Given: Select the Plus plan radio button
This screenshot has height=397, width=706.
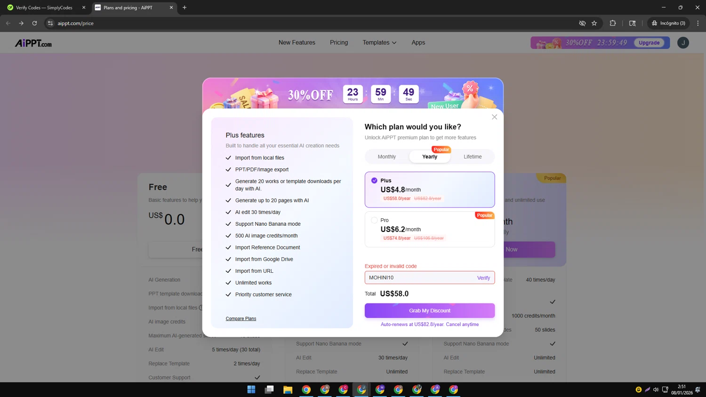Looking at the screenshot, I should pos(374,181).
